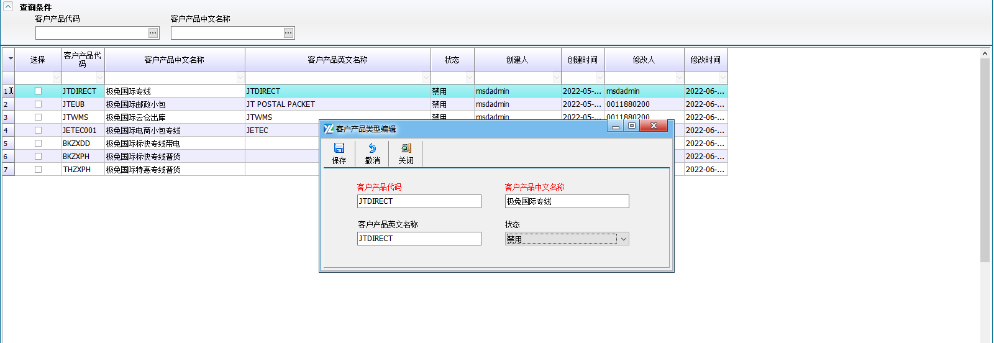The height and width of the screenshot is (343, 994).
Task: Open filter dropdown under 客户产品英文名称 column
Action: tap(426, 78)
